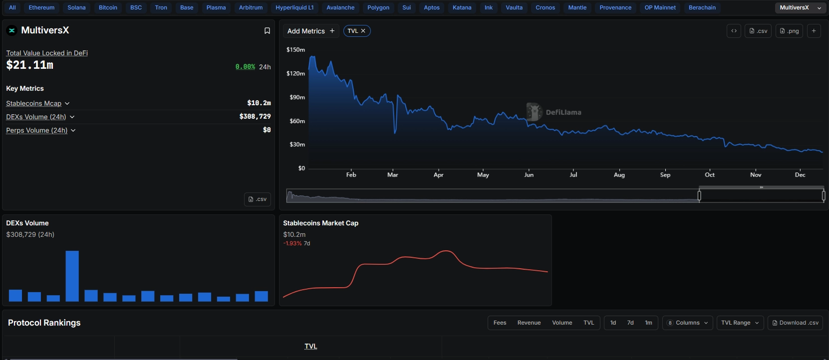Open the MultiversX chain selector dropdown
The height and width of the screenshot is (360, 829).
tap(800, 7)
